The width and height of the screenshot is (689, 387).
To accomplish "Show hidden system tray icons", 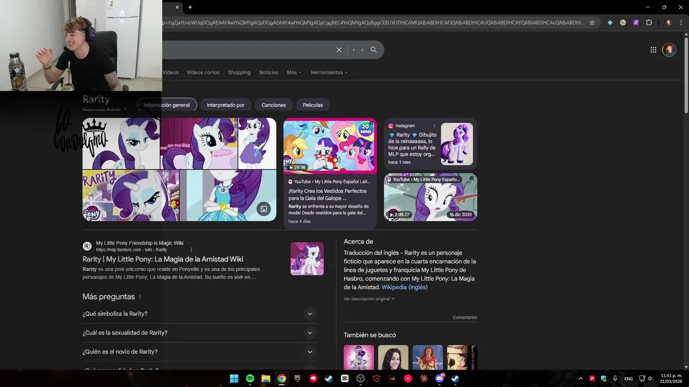I will [x=580, y=378].
